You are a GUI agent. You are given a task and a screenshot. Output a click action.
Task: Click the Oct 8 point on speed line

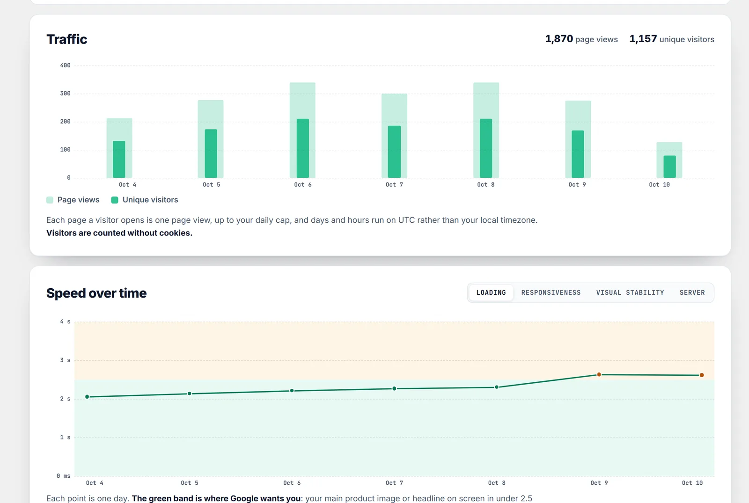(497, 387)
